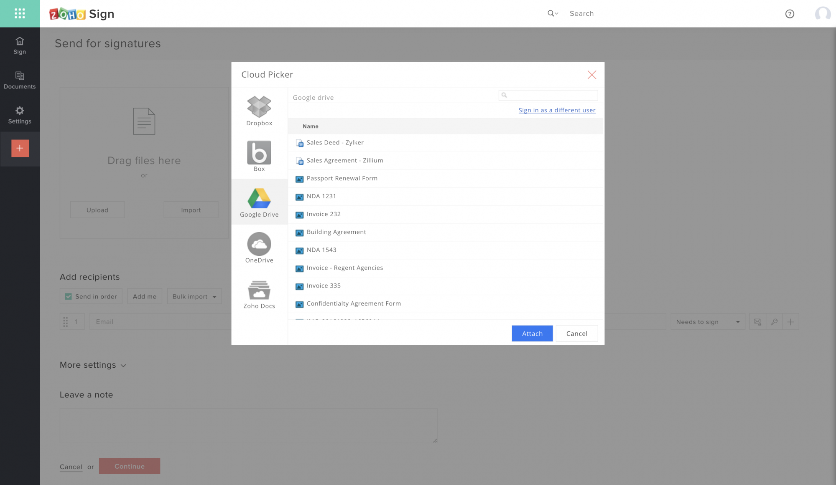Open the Zoho apps grid launcher
836x485 pixels.
[20, 13]
